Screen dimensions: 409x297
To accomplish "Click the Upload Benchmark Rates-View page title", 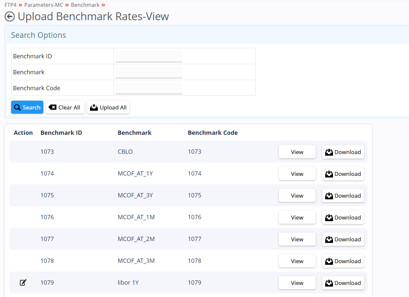I will pyautogui.click(x=93, y=16).
